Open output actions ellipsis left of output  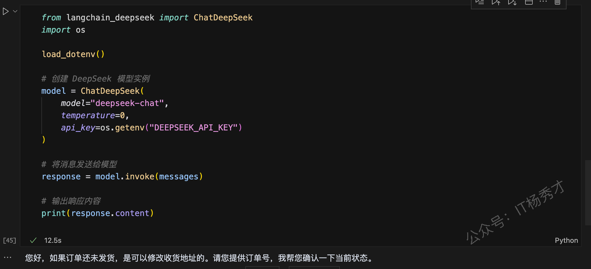7,257
